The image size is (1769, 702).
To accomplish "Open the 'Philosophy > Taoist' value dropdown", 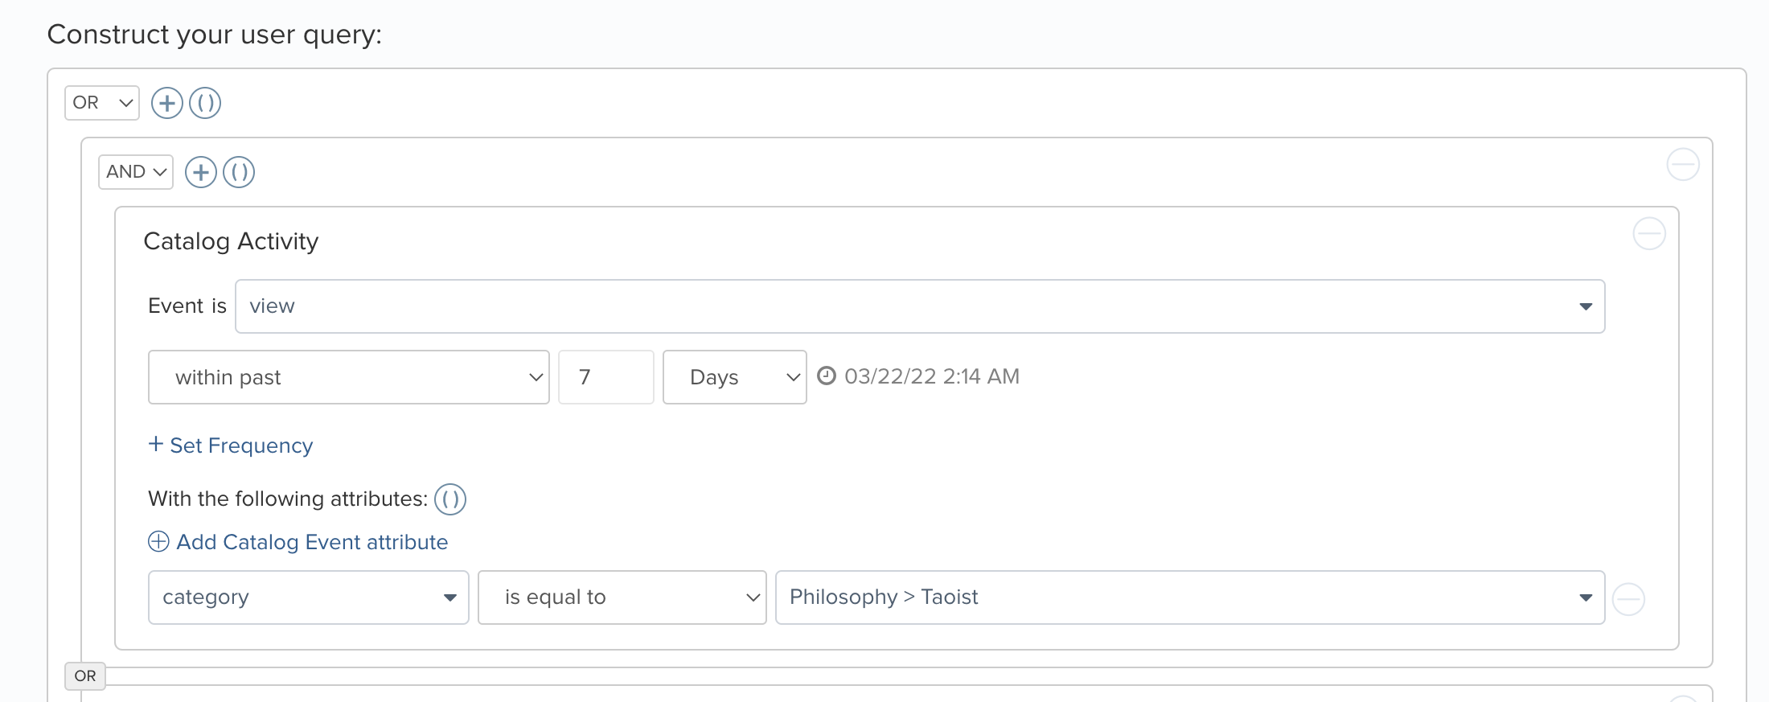I will (1190, 597).
